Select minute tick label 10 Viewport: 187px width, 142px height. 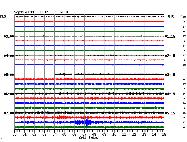coord(114,134)
